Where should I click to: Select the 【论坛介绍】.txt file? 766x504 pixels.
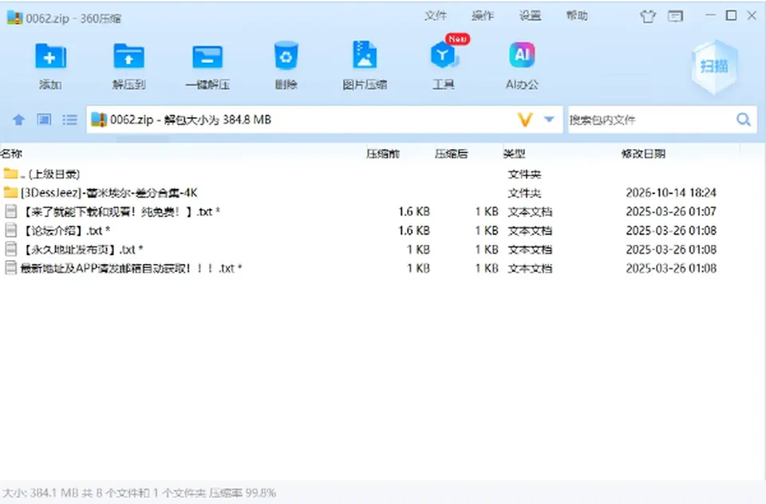[383, 230]
